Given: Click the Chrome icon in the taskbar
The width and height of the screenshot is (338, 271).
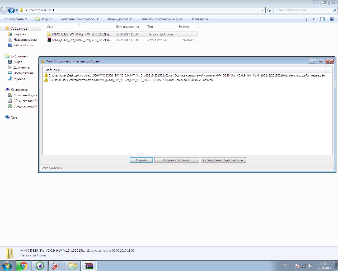Looking at the screenshot, I should pos(23,266).
